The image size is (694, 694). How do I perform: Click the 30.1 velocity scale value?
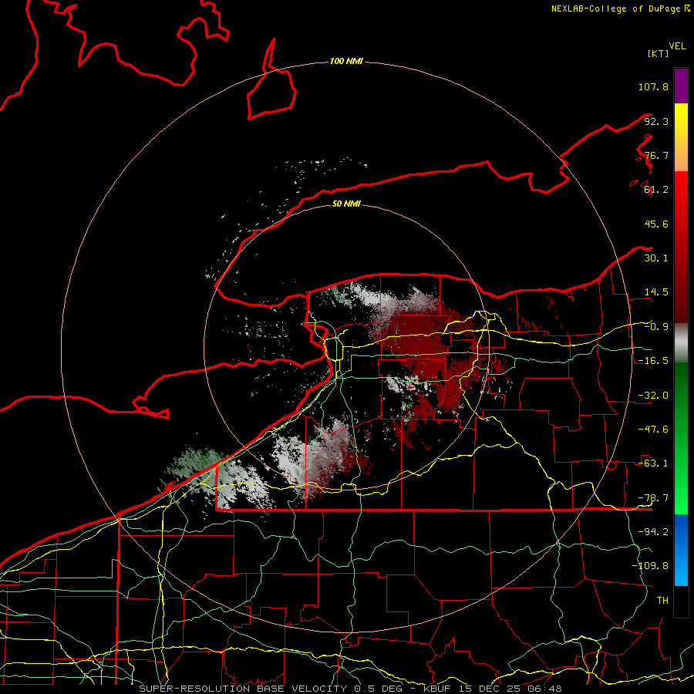click(656, 258)
